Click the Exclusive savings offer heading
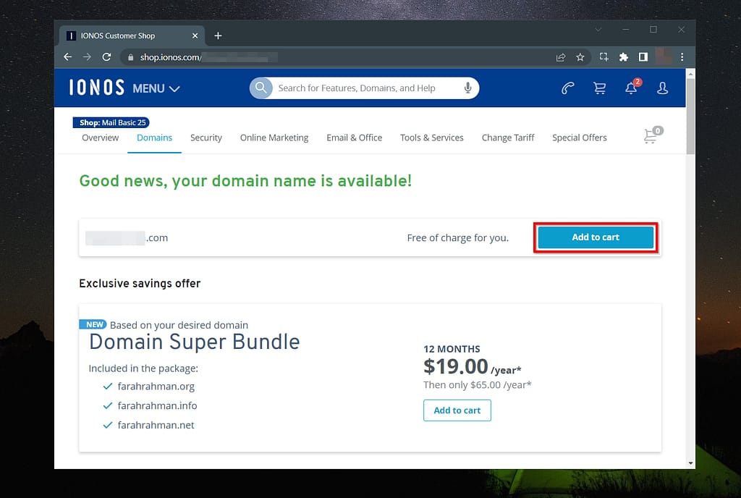 (x=140, y=284)
